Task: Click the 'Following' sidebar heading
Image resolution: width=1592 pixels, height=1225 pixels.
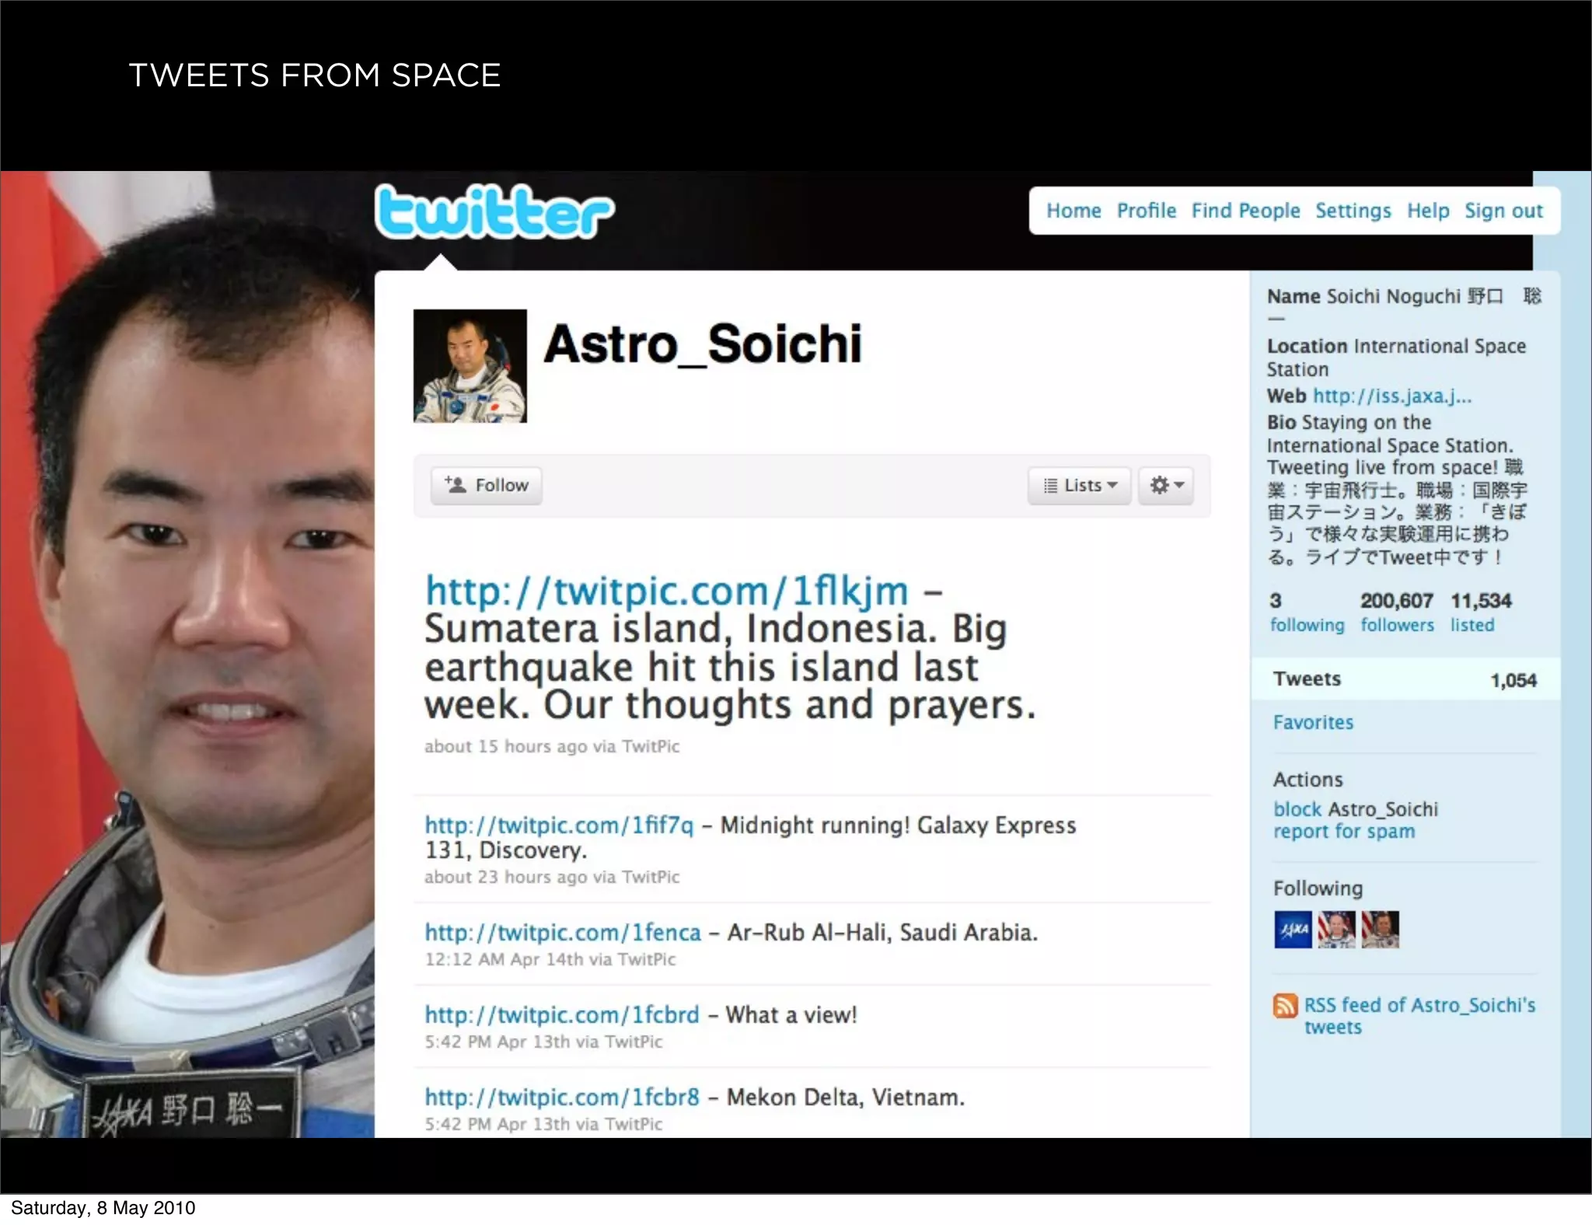Action: tap(1318, 888)
